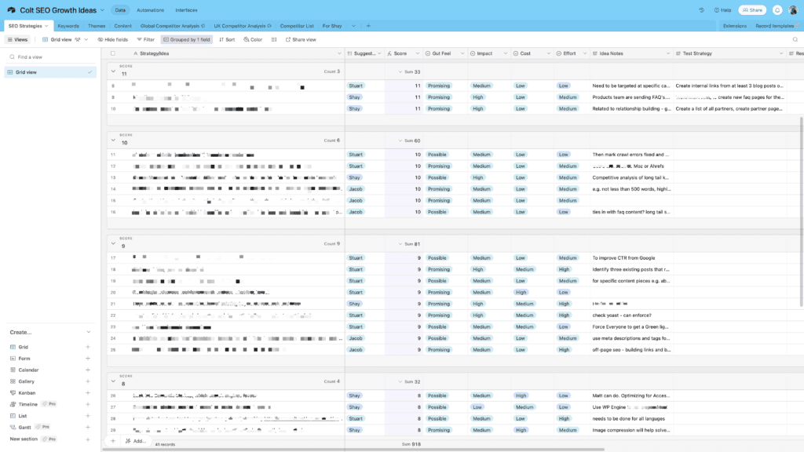Open notifications bell icon

pyautogui.click(x=777, y=10)
